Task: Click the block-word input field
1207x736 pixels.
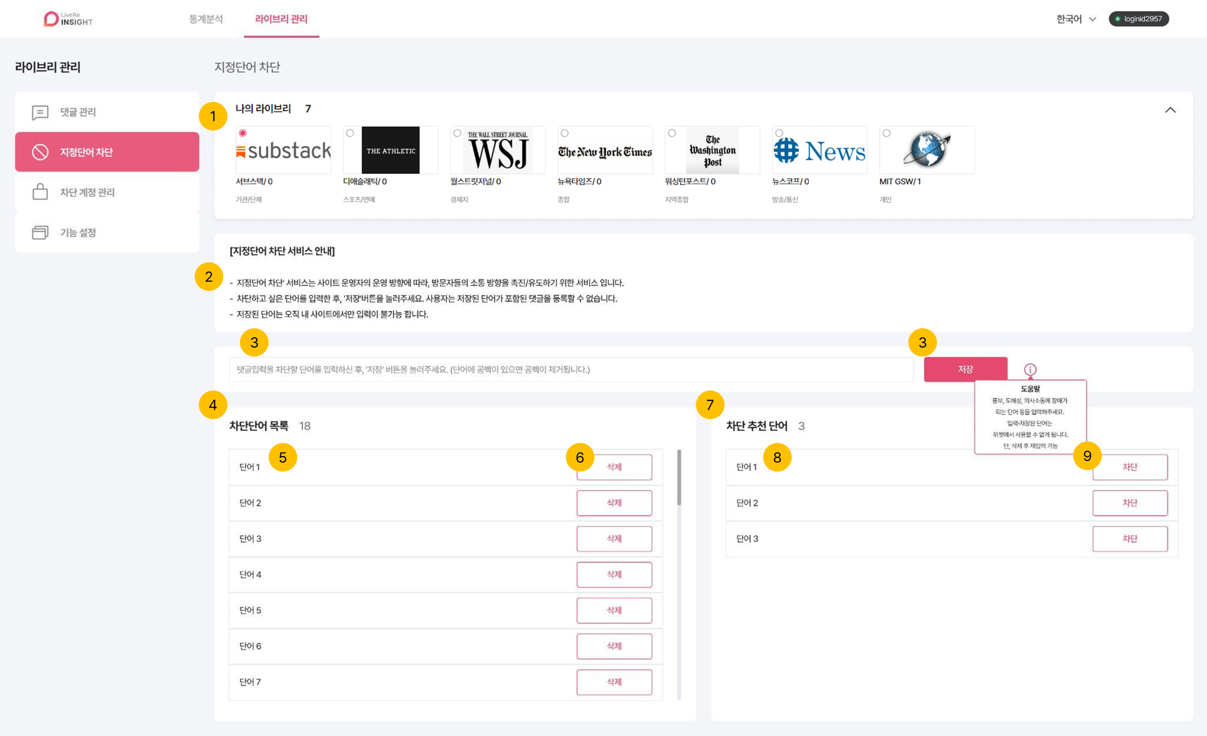Action: (x=571, y=369)
